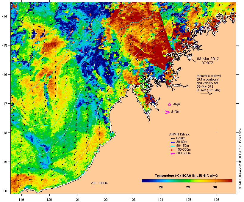Click the cyan 80-150m legend arrow

pyautogui.click(x=173, y=146)
